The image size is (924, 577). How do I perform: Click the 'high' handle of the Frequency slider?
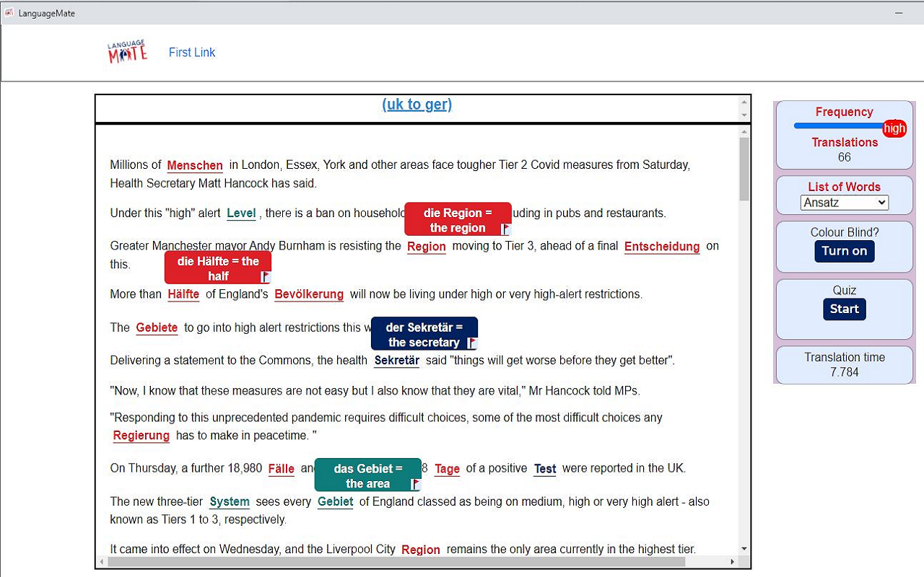[894, 128]
